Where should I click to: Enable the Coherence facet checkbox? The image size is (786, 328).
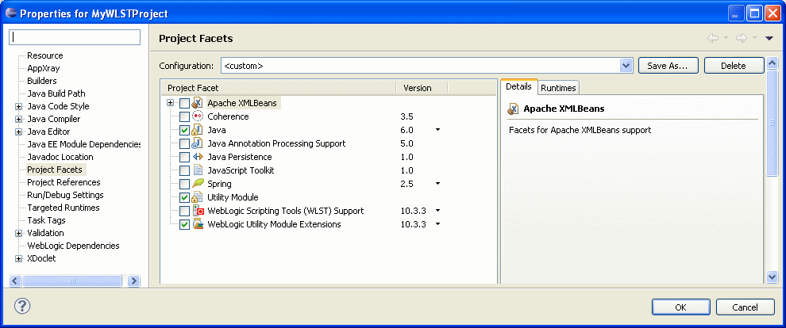click(x=184, y=116)
